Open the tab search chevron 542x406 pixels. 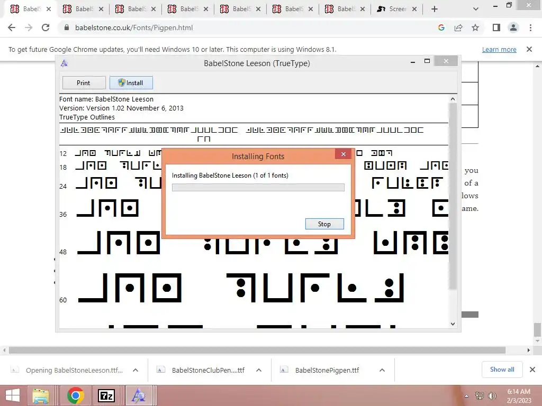pos(476,10)
